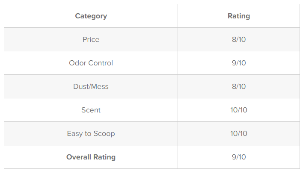Select the Odor Control cell
The image size is (303, 174).
pos(91,63)
